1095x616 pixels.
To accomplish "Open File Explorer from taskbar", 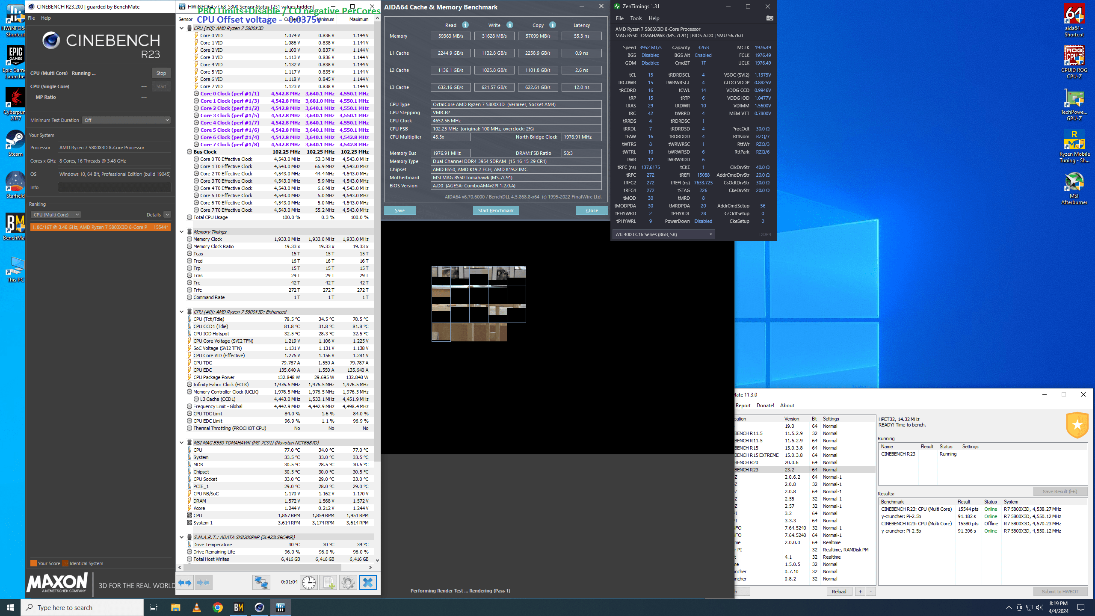I will pyautogui.click(x=175, y=607).
